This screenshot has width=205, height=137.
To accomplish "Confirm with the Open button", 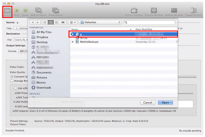I will point(165,103).
